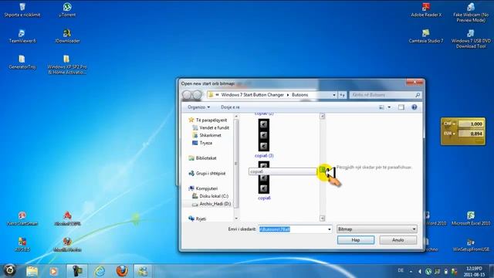Launch the µTorrent desktop shortcut
Viewport: 494px width, 278px height.
tap(67, 10)
